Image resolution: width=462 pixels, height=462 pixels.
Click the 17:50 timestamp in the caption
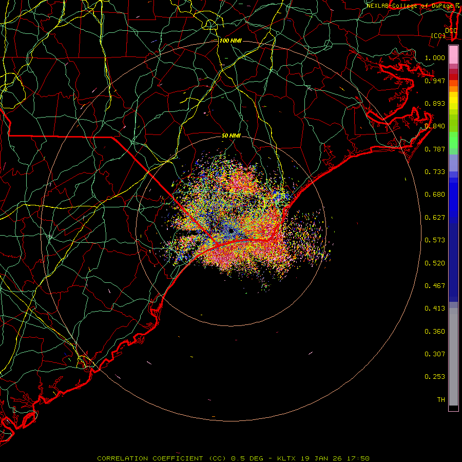pyautogui.click(x=358, y=458)
